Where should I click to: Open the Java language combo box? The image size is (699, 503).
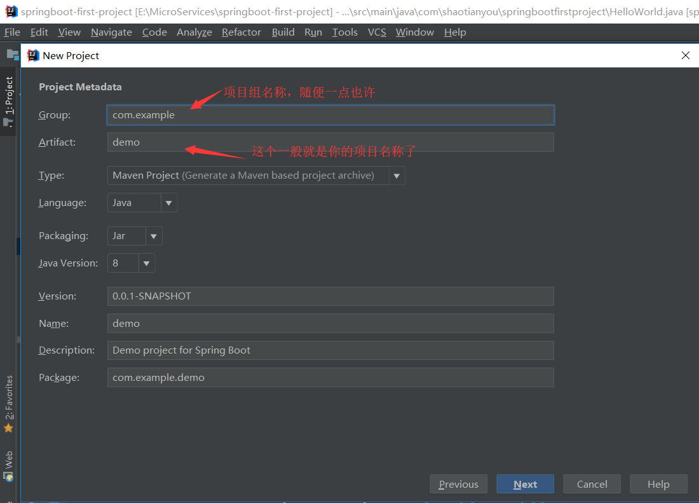click(x=142, y=203)
